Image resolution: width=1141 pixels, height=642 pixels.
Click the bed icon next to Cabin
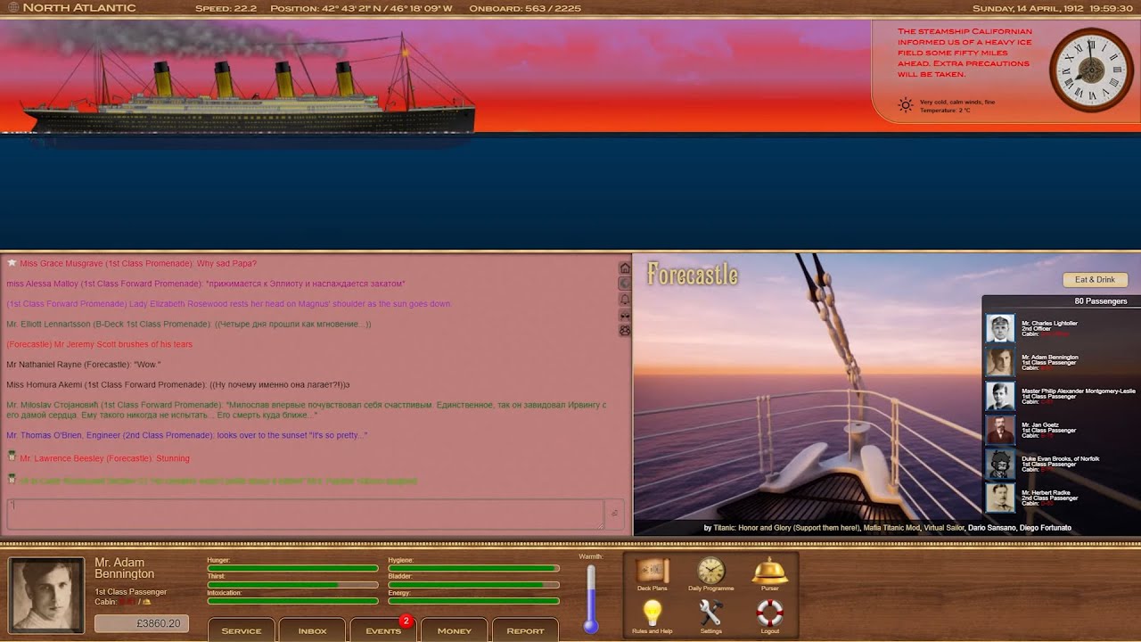tap(146, 602)
